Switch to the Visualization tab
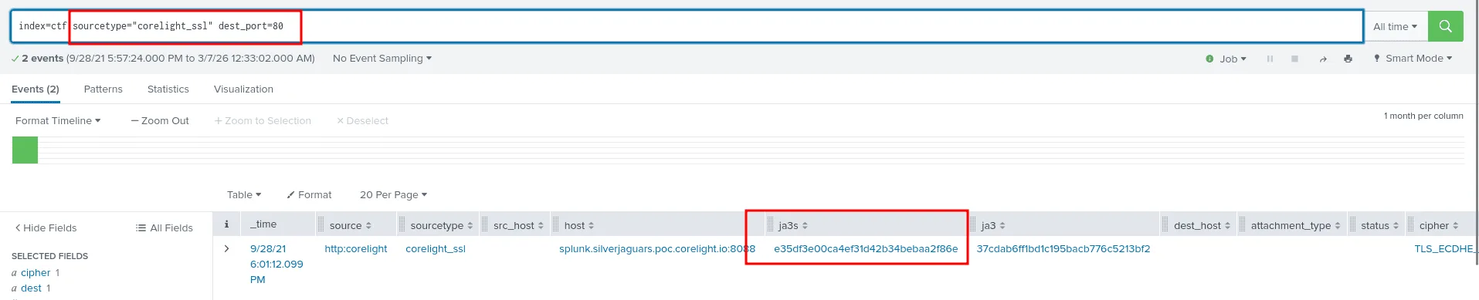1479x300 pixels. [243, 89]
